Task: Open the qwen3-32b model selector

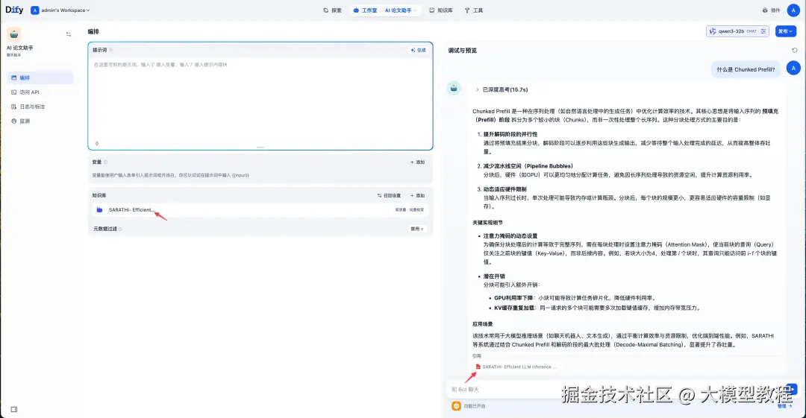Action: (737, 31)
